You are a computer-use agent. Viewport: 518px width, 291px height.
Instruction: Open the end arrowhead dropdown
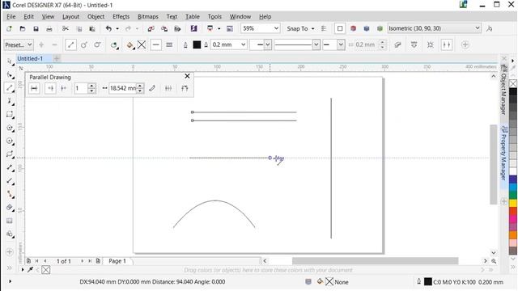click(341, 45)
